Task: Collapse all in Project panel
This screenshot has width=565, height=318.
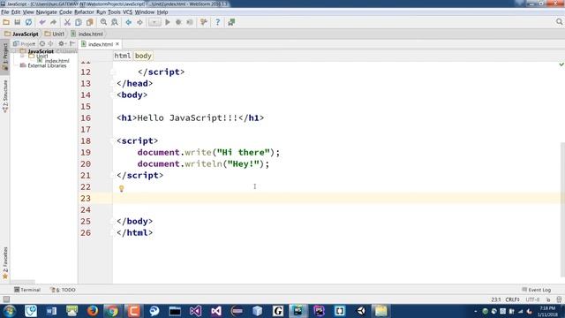Action: [50, 43]
